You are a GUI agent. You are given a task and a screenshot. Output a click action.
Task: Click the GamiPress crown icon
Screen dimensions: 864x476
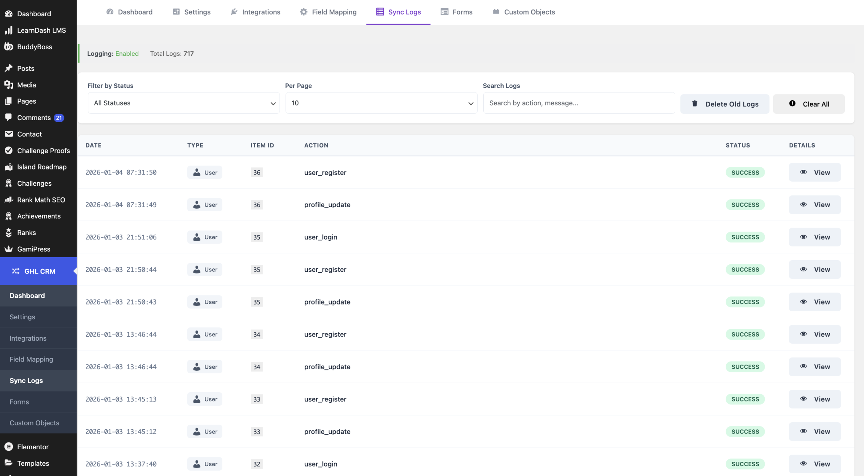point(9,249)
